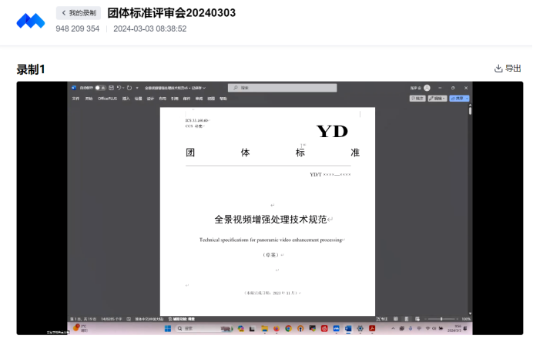Click the Save icon in Word title bar

tap(112, 88)
